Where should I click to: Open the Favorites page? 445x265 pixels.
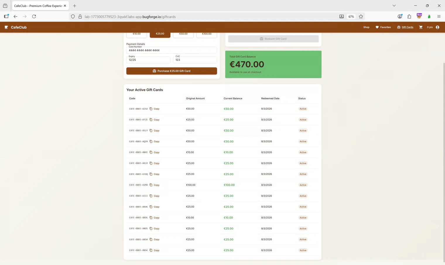(383, 27)
